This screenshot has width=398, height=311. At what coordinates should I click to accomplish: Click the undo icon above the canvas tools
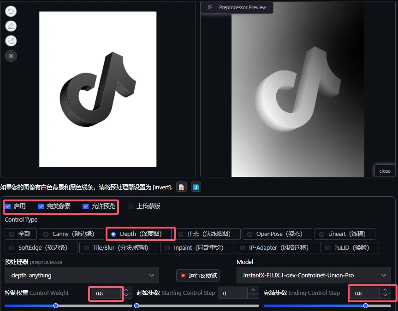(11, 12)
